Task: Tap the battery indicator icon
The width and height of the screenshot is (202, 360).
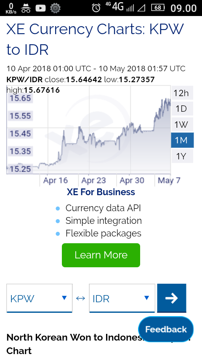Action: [x=158, y=8]
